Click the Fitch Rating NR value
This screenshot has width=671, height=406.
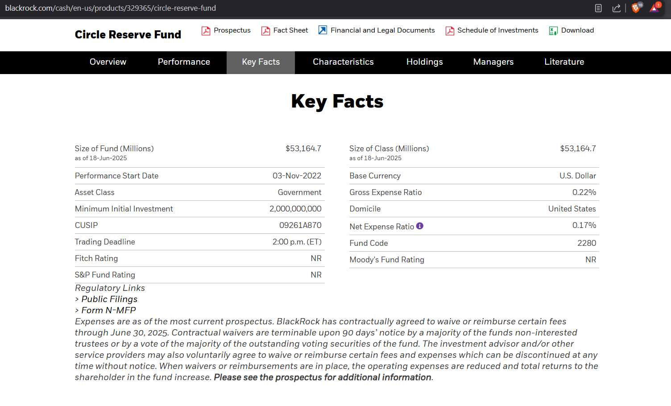(316, 258)
